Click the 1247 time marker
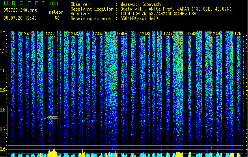 (x=168, y=34)
